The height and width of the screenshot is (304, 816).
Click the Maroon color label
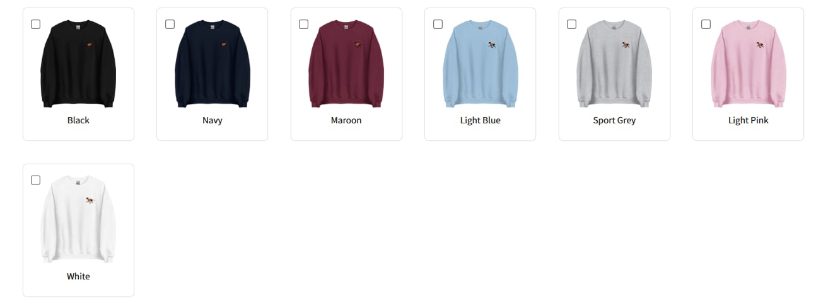click(x=346, y=120)
